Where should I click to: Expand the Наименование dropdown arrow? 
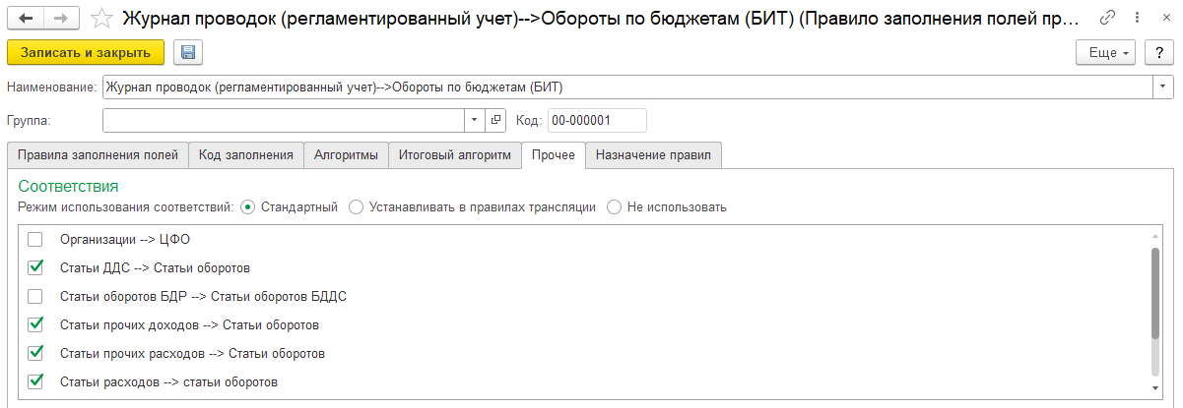click(1163, 87)
